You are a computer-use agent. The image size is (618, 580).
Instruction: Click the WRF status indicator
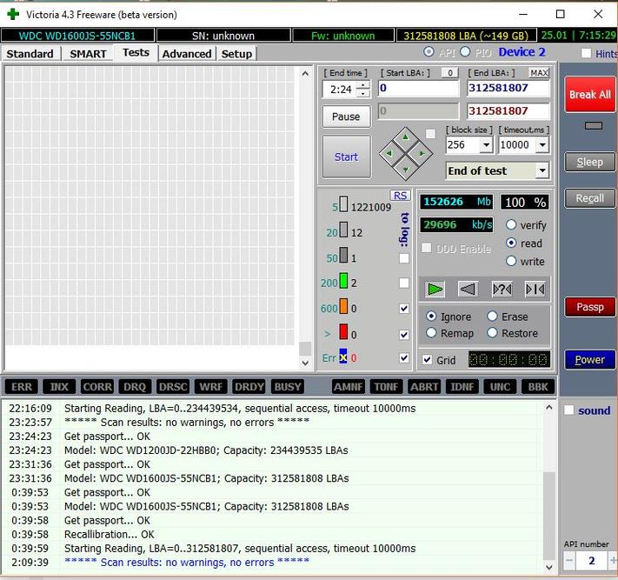click(x=211, y=387)
